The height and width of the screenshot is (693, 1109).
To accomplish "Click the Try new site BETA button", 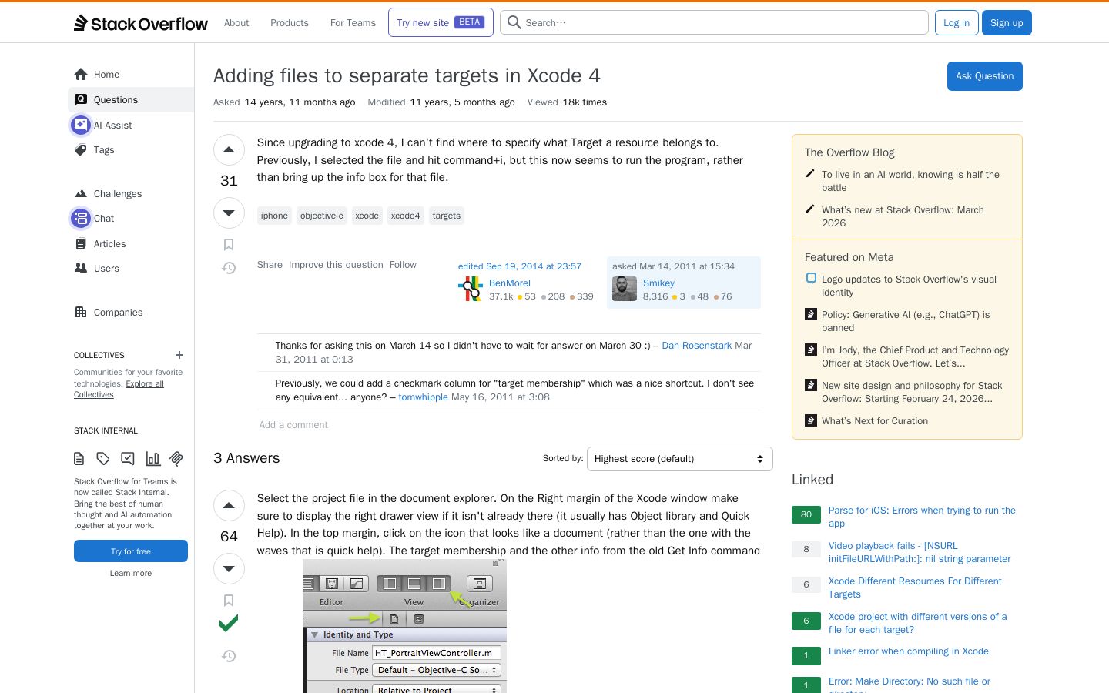I will tap(441, 22).
